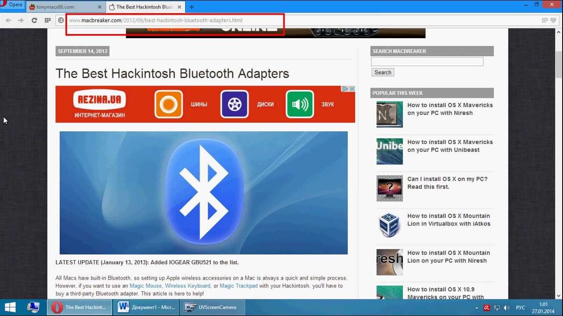Open the taskbar clock and date
Image resolution: width=563 pixels, height=316 pixels.
pos(543,308)
